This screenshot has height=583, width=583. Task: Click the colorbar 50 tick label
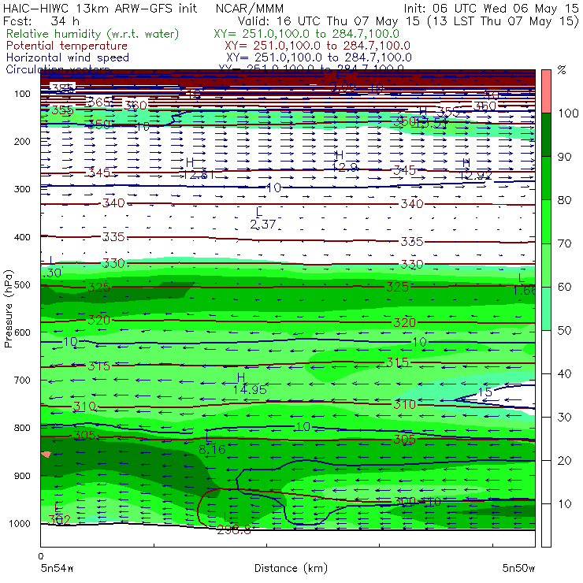pyautogui.click(x=564, y=331)
